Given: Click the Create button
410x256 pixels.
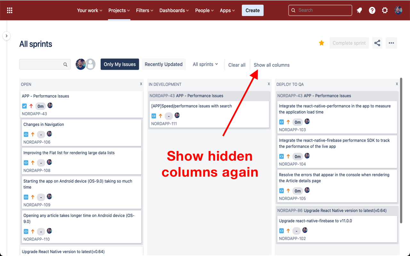Looking at the screenshot, I should [252, 10].
